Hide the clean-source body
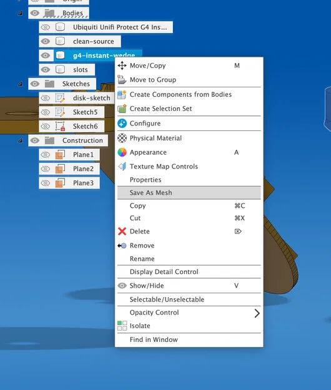The height and width of the screenshot is (390, 331). point(46,41)
